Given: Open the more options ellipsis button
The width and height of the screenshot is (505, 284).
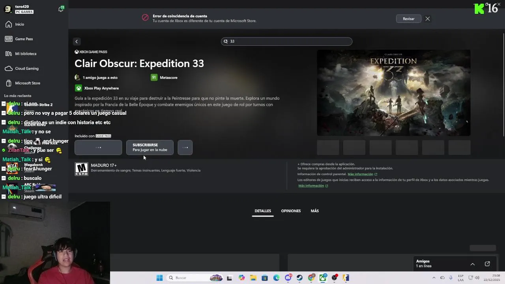Looking at the screenshot, I should tap(185, 148).
